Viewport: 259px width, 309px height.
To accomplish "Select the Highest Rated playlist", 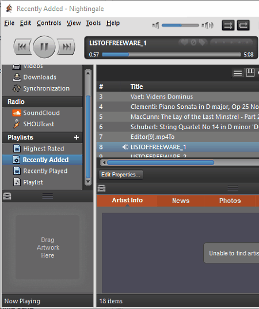I will pyautogui.click(x=43, y=149).
